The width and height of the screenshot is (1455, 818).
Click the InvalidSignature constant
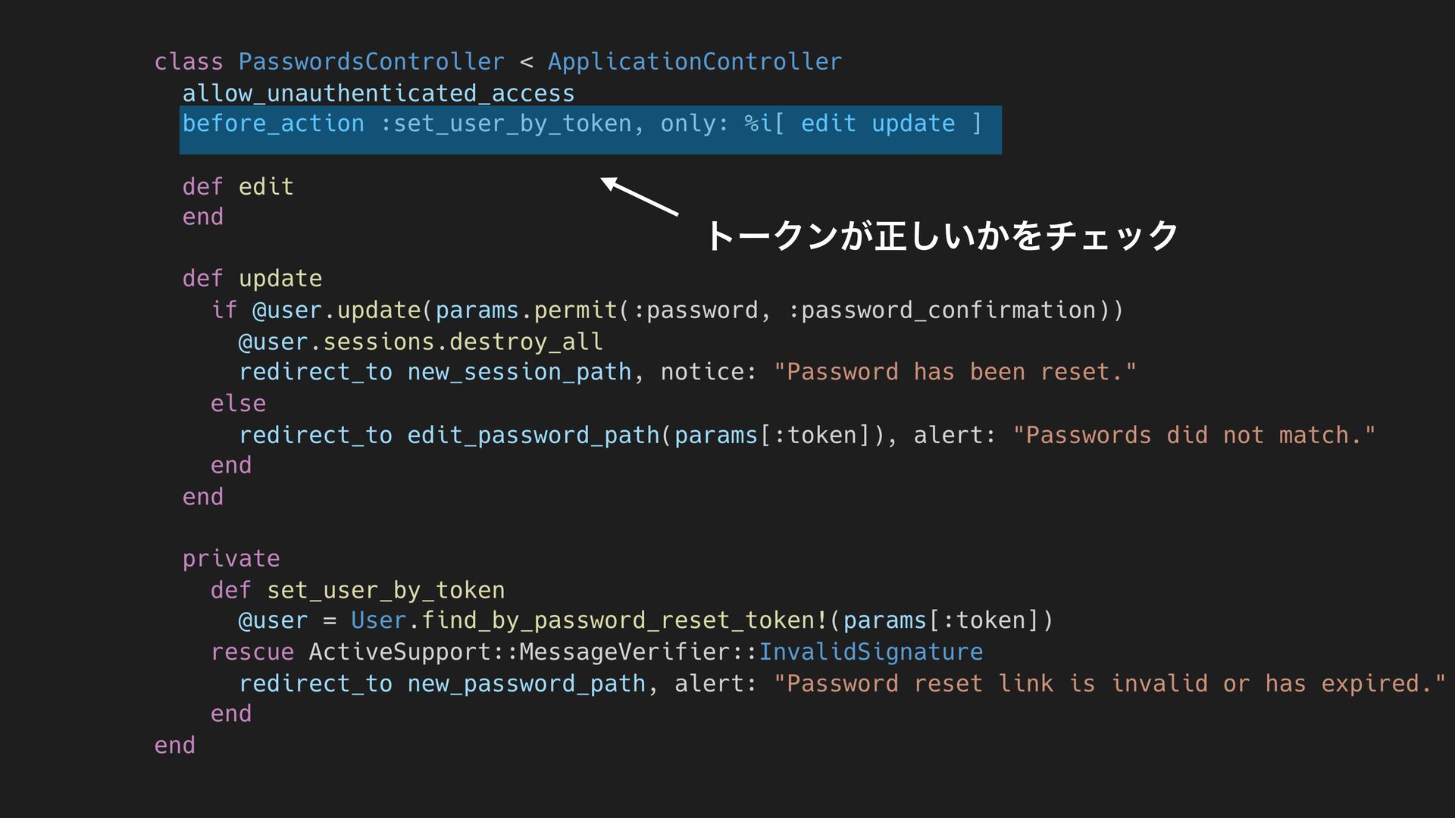click(x=871, y=651)
